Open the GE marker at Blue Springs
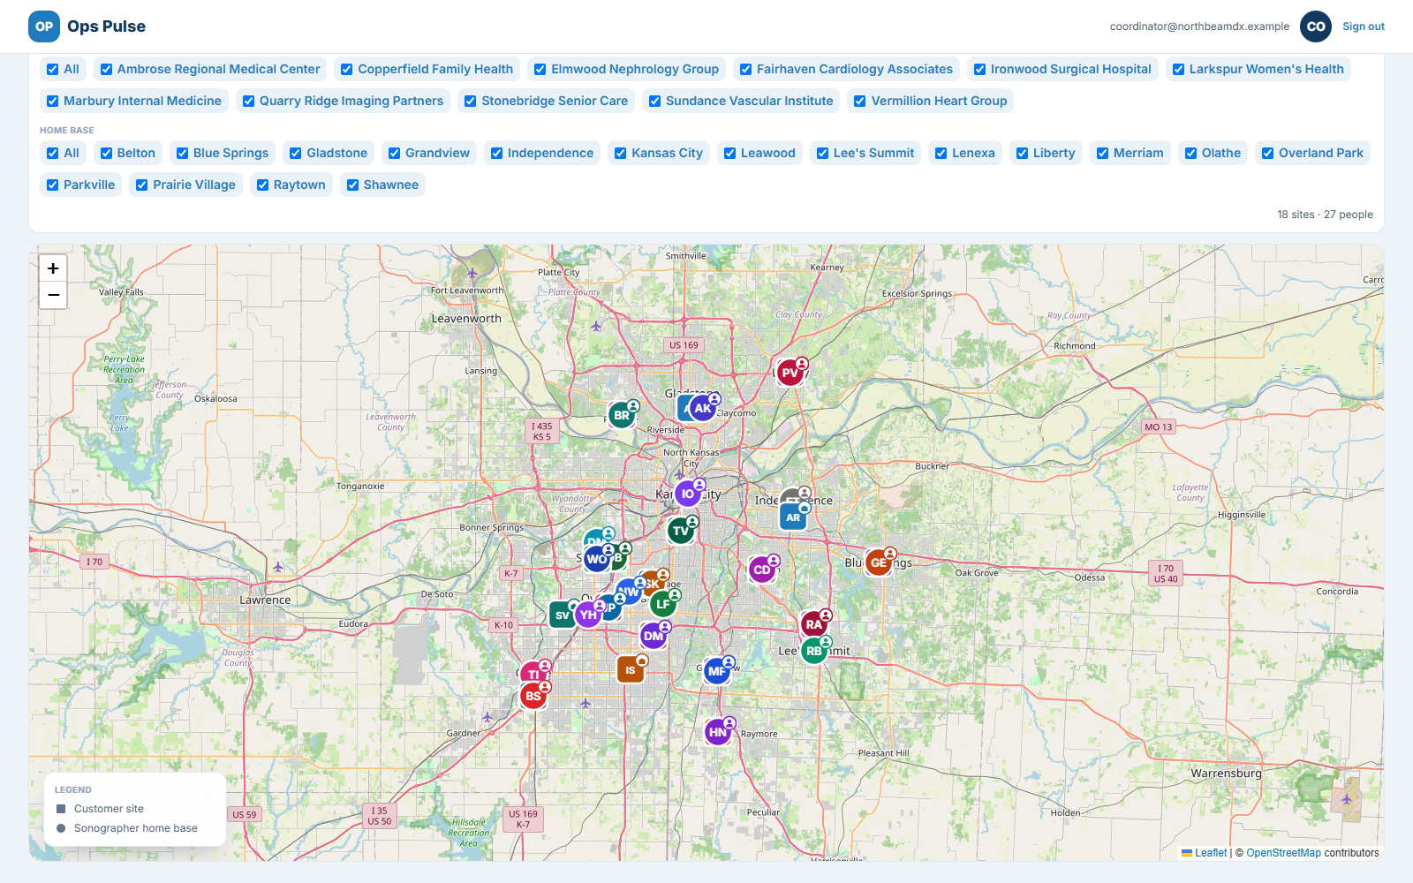This screenshot has width=1413, height=883. coord(879,562)
